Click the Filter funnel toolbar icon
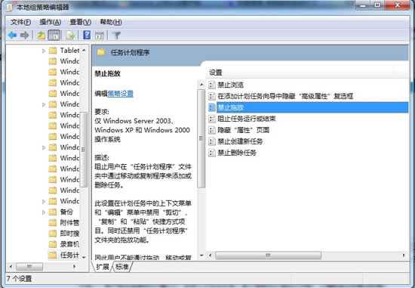 pyautogui.click(x=116, y=36)
